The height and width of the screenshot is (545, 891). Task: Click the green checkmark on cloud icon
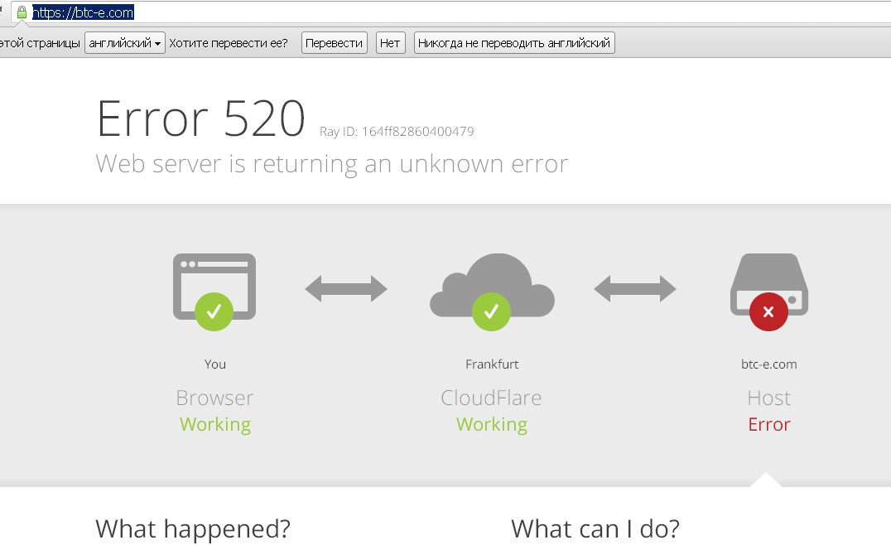coord(491,311)
